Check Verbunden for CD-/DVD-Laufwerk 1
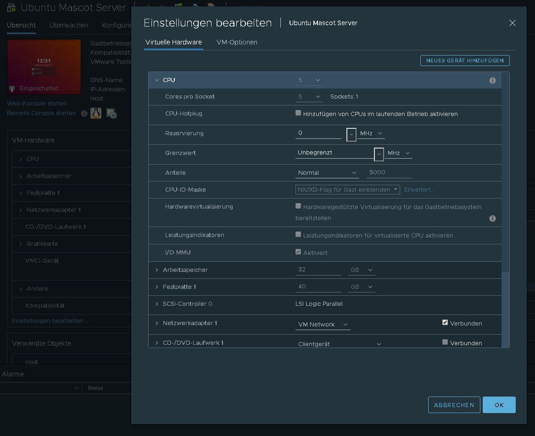The width and height of the screenshot is (535, 436). point(445,342)
